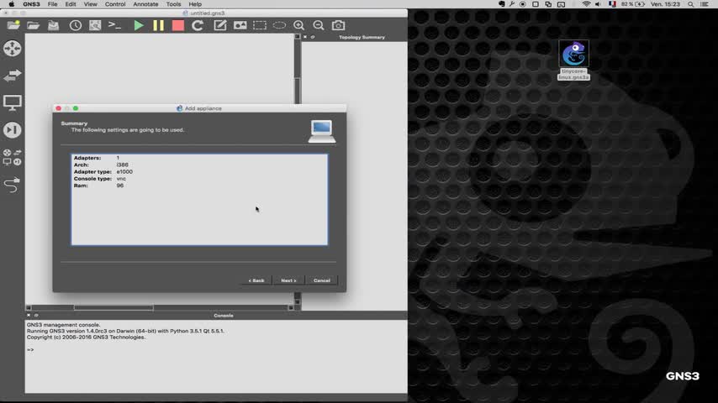The width and height of the screenshot is (718, 403).
Task: Reload all devices
Action: click(x=198, y=25)
